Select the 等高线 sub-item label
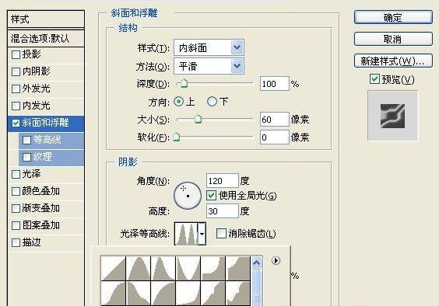 point(47,140)
